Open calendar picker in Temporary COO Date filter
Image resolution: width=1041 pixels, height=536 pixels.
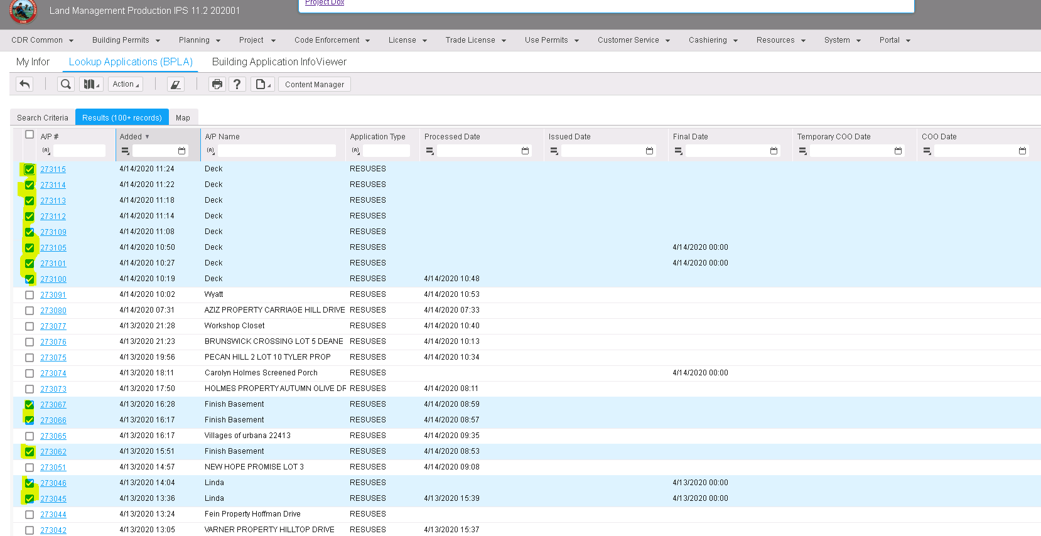(x=898, y=151)
